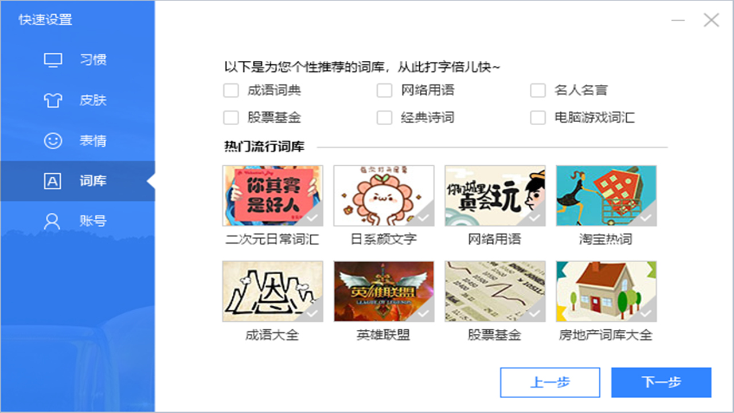Open the smiley face 表情 icon
Viewport: 734px width, 413px height.
tap(53, 141)
